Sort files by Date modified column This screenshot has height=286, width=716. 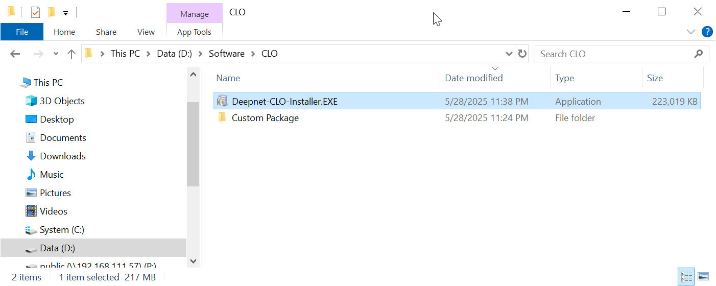(473, 78)
